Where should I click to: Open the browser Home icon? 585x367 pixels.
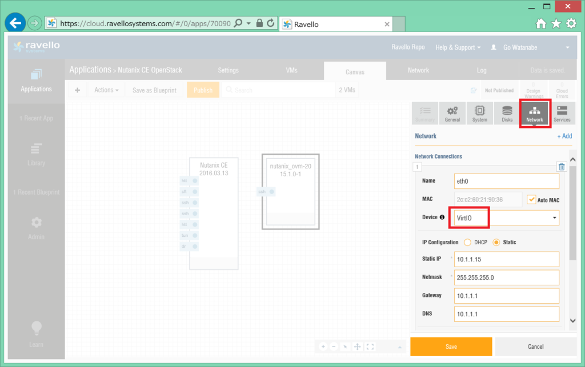[x=541, y=24]
